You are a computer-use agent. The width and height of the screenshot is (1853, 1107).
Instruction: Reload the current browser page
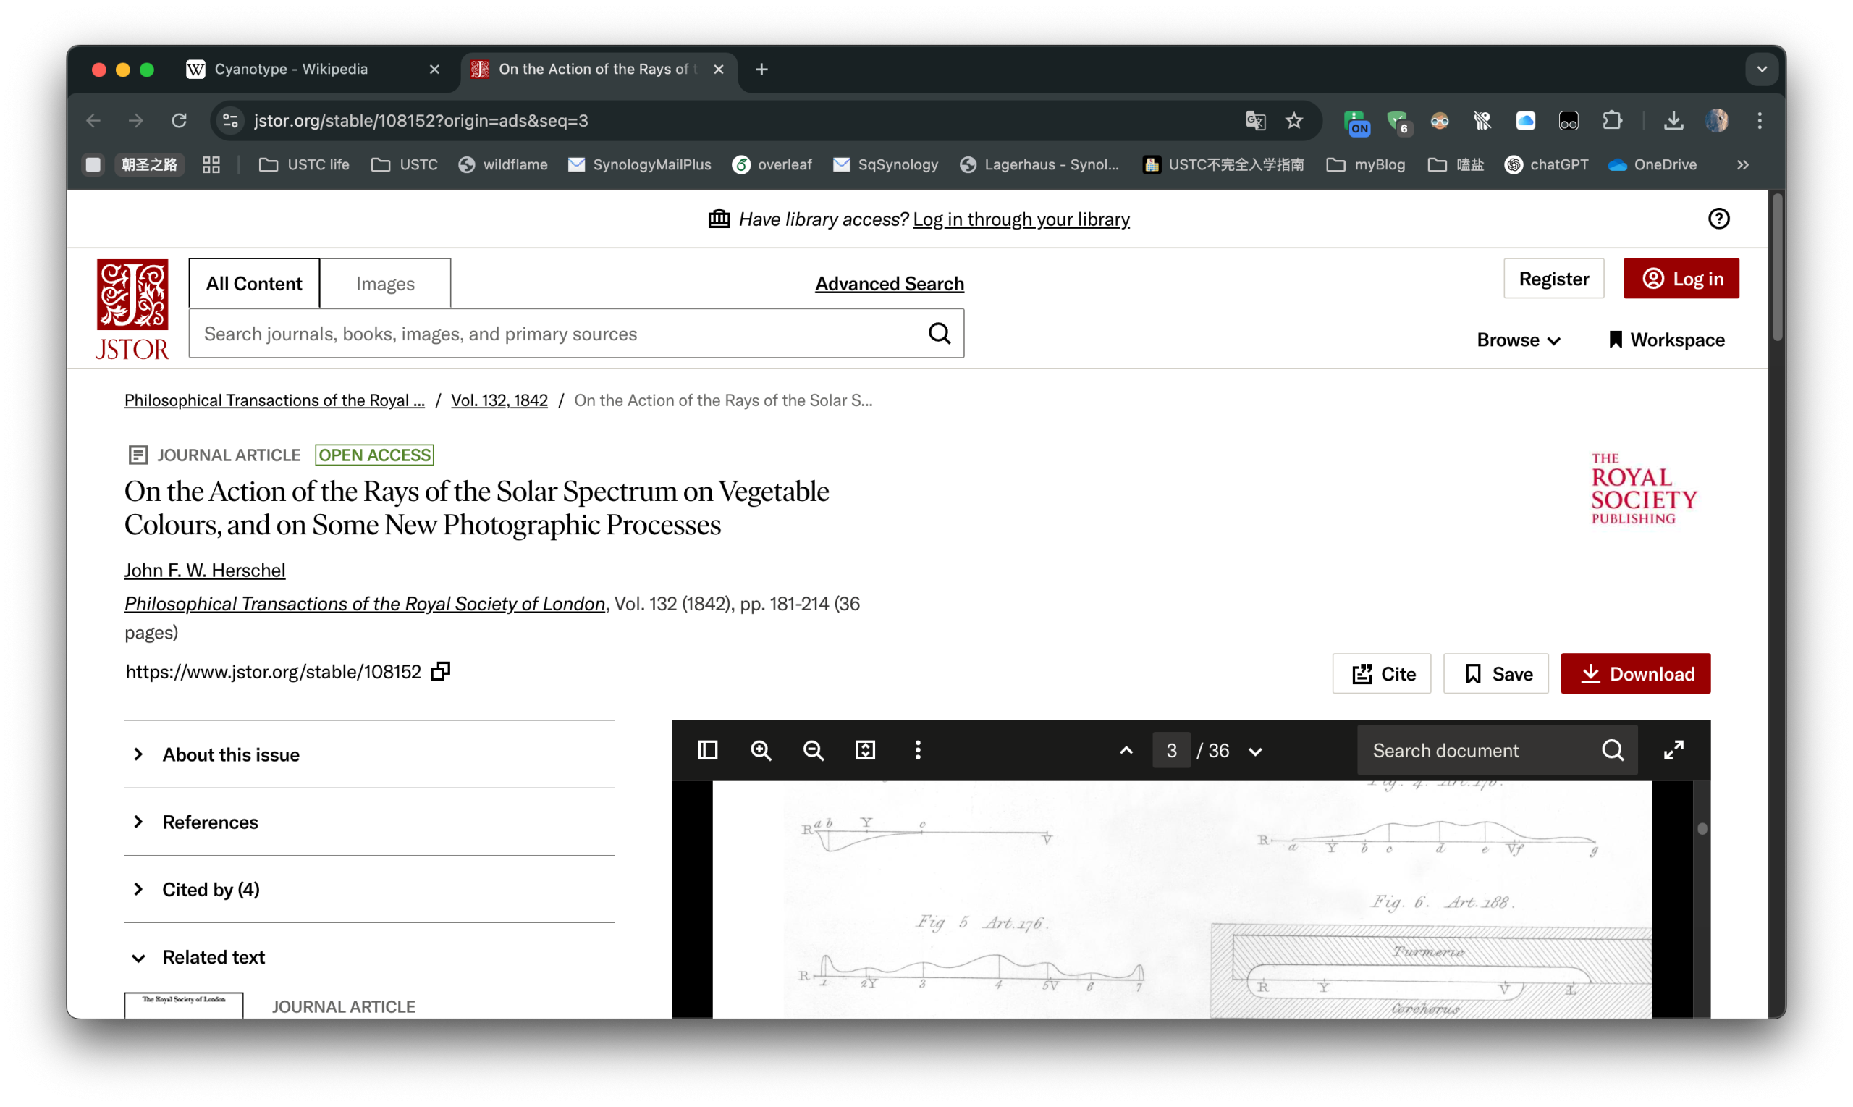pyautogui.click(x=179, y=120)
